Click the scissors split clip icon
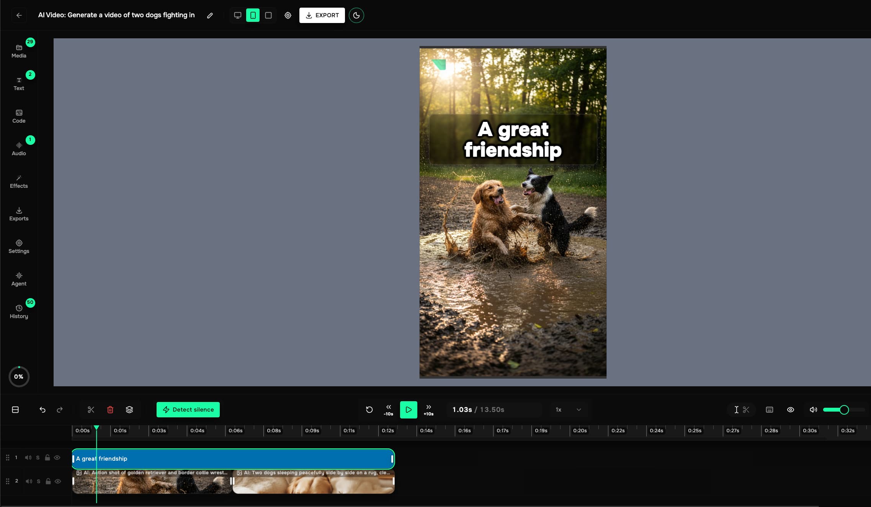 click(x=91, y=410)
